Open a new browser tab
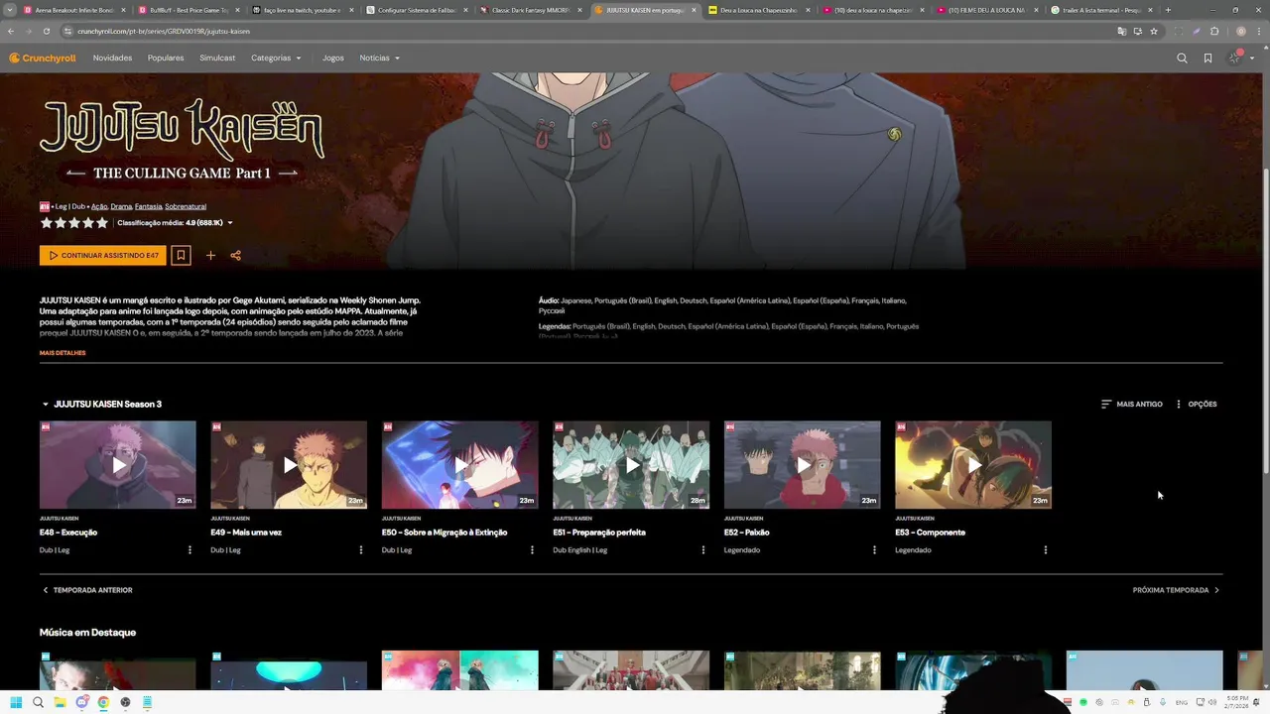 click(x=1168, y=10)
